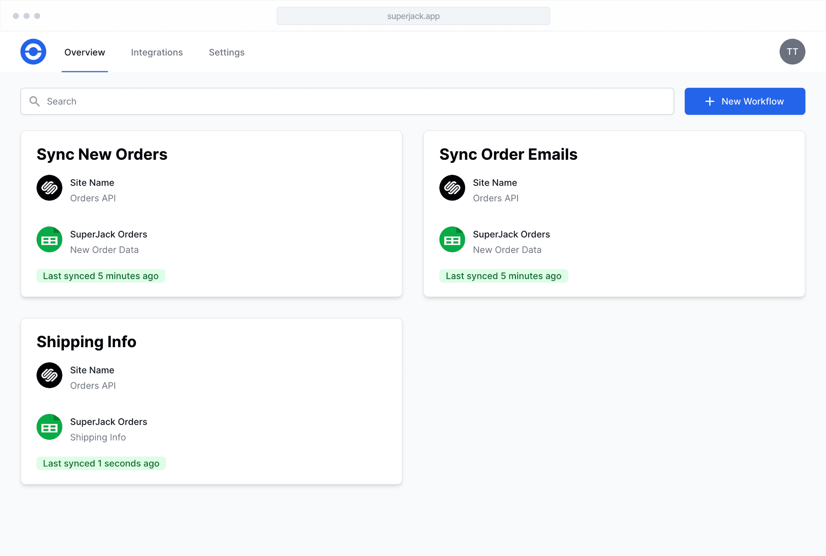Go to the Settings tab
The width and height of the screenshot is (826, 556).
(226, 52)
